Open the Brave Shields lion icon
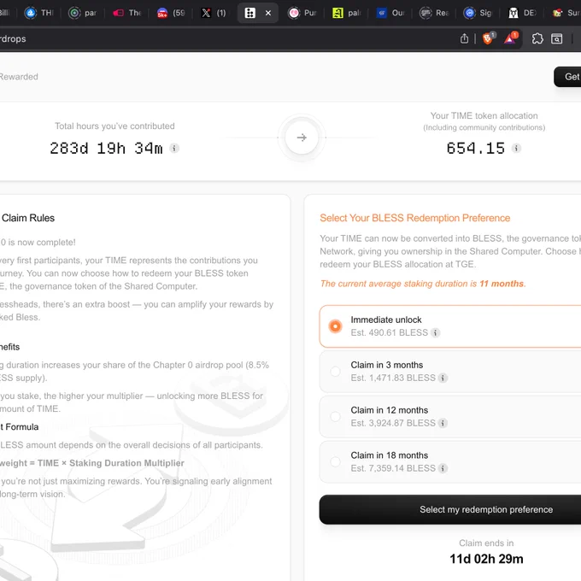Image resolution: width=581 pixels, height=581 pixels. 489,38
